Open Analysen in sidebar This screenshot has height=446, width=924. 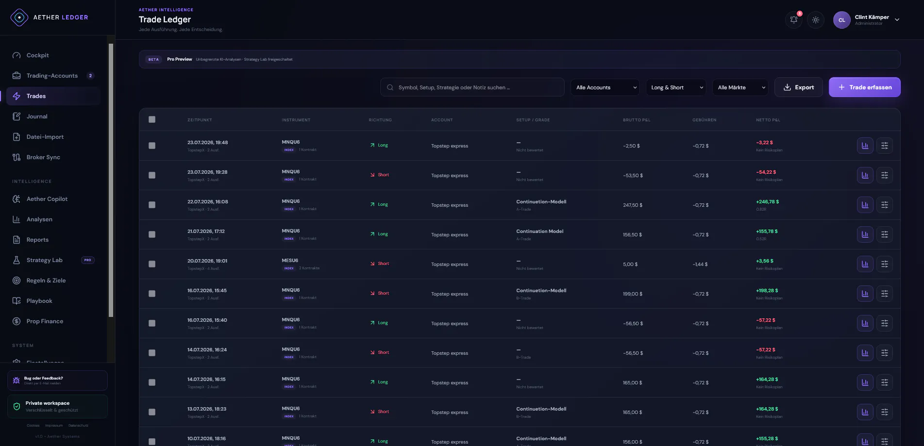(53, 219)
